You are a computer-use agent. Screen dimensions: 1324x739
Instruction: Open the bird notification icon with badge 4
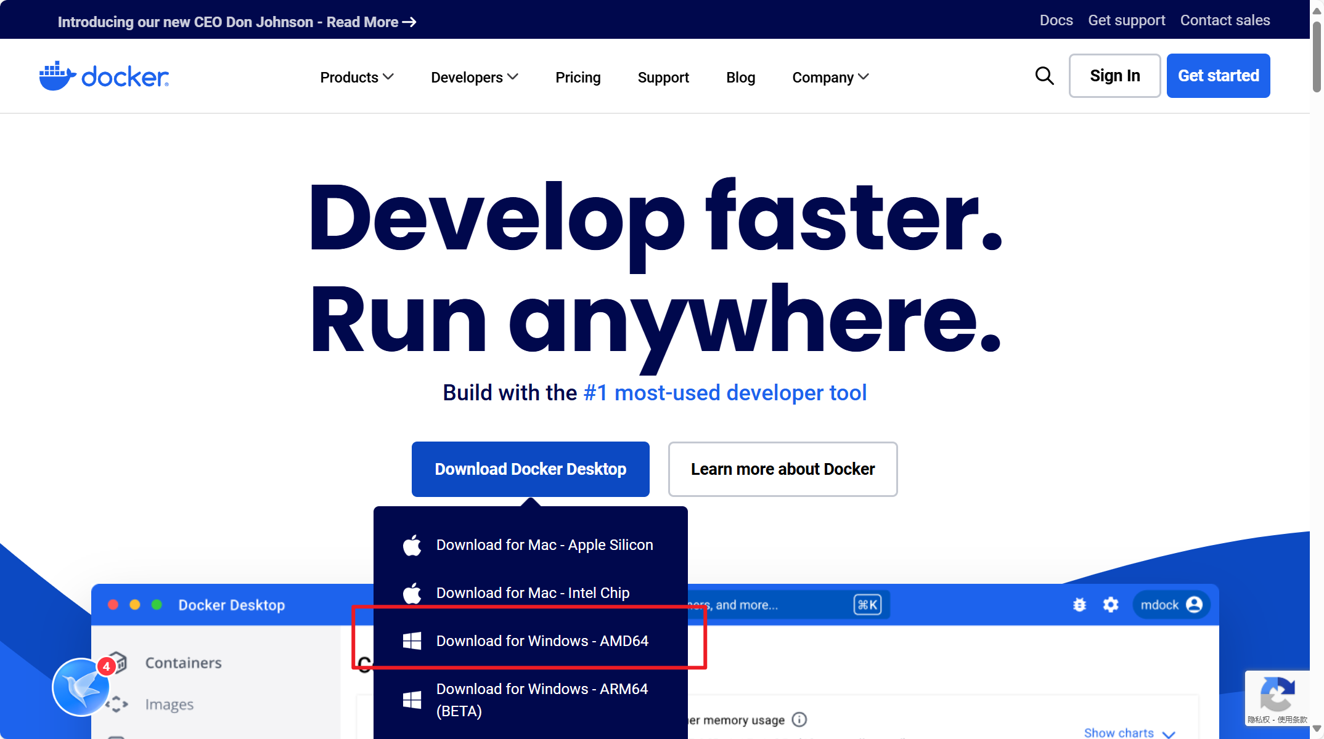81,687
